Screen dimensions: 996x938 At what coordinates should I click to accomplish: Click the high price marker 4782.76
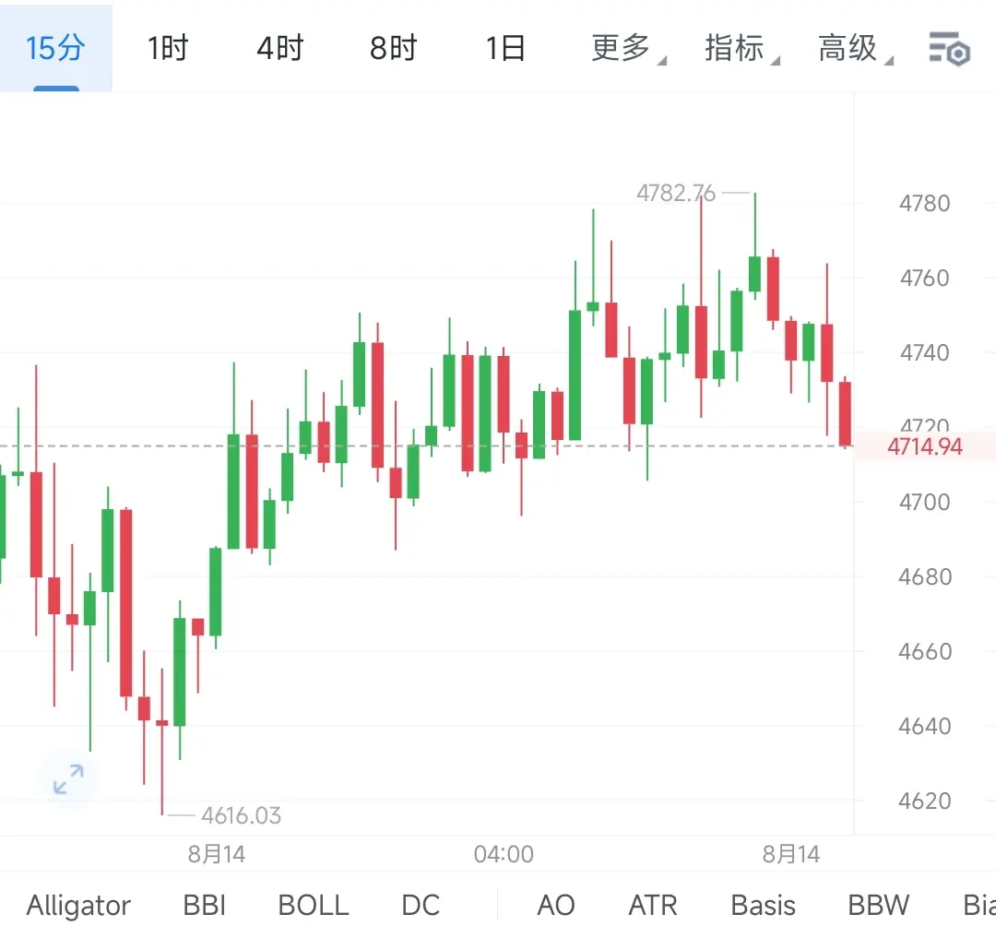point(676,193)
